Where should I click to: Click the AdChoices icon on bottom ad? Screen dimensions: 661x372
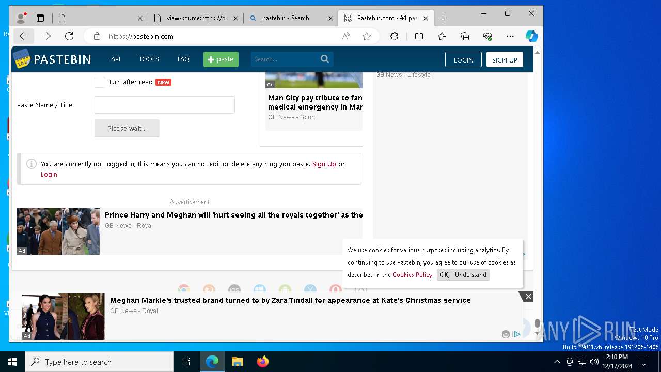(x=516, y=334)
